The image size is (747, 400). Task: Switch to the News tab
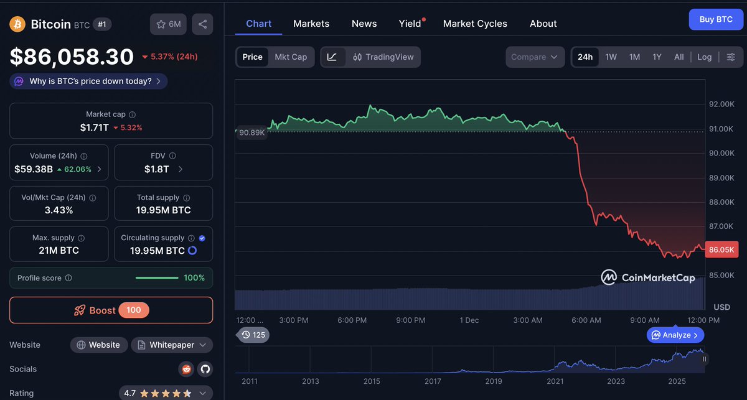coord(364,24)
